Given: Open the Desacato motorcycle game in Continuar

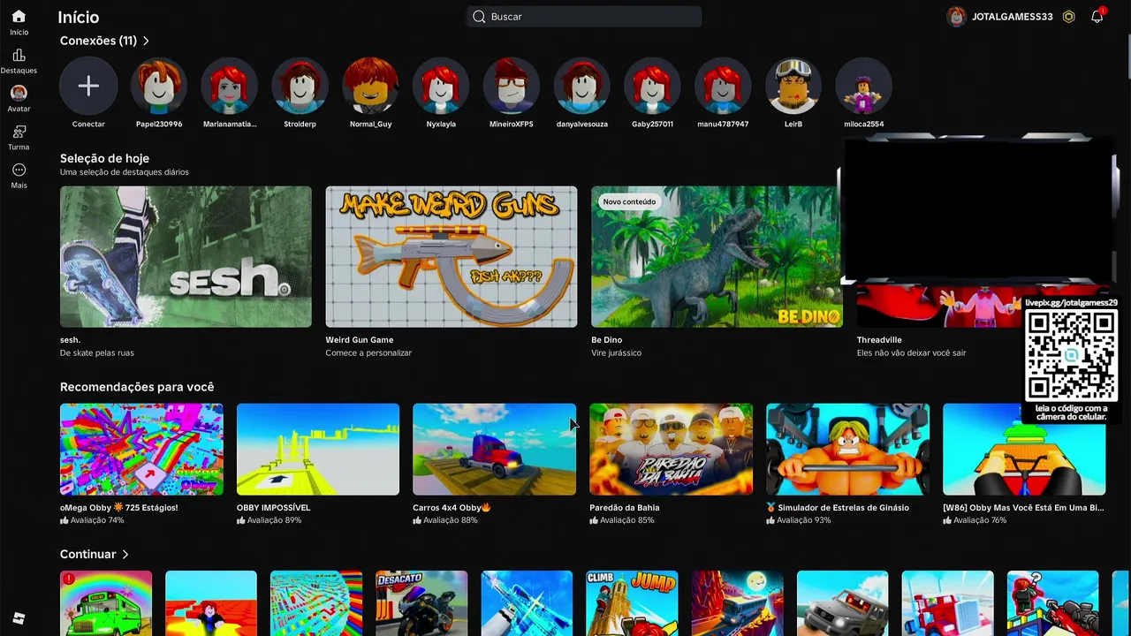Looking at the screenshot, I should 421,603.
